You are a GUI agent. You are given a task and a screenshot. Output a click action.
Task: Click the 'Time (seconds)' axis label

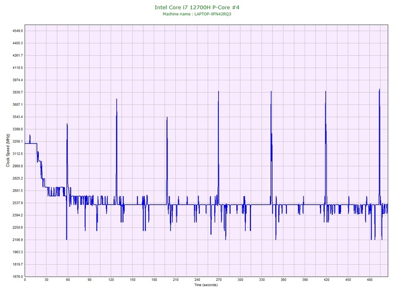click(206, 285)
